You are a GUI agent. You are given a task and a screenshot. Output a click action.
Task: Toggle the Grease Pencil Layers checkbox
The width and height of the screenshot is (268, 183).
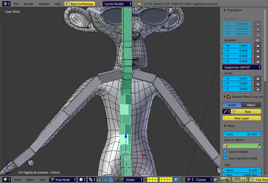tap(229, 97)
